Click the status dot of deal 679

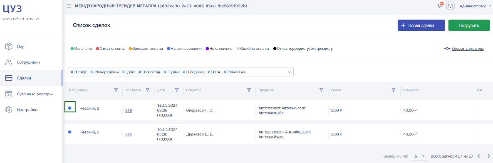pyautogui.click(x=70, y=108)
